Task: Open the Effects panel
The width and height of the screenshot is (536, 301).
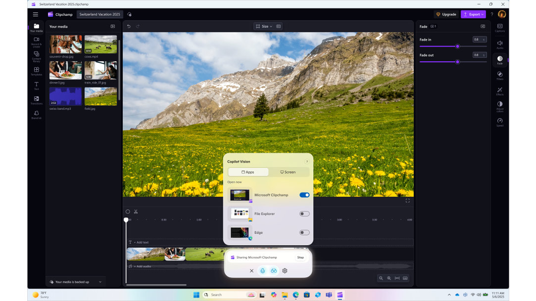Action: (x=500, y=91)
